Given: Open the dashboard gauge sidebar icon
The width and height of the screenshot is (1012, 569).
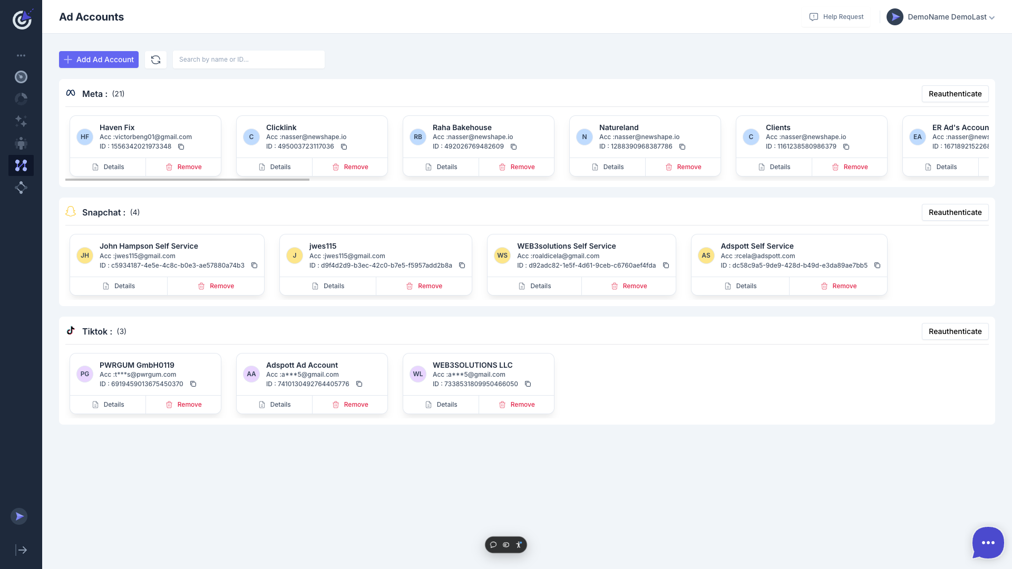Looking at the screenshot, I should [21, 77].
